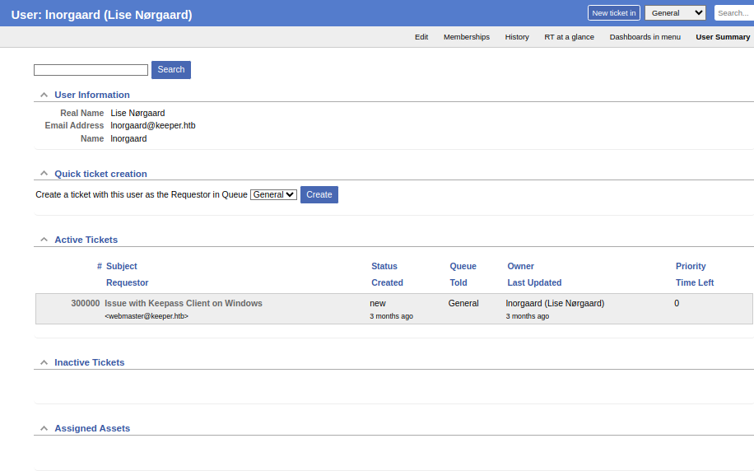Screen dimensions: 754x471
Task: Open RT at a glance
Action: tap(569, 37)
